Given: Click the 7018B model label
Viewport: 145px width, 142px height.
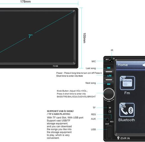Looking at the screenshot, I should [x=55, y=66].
